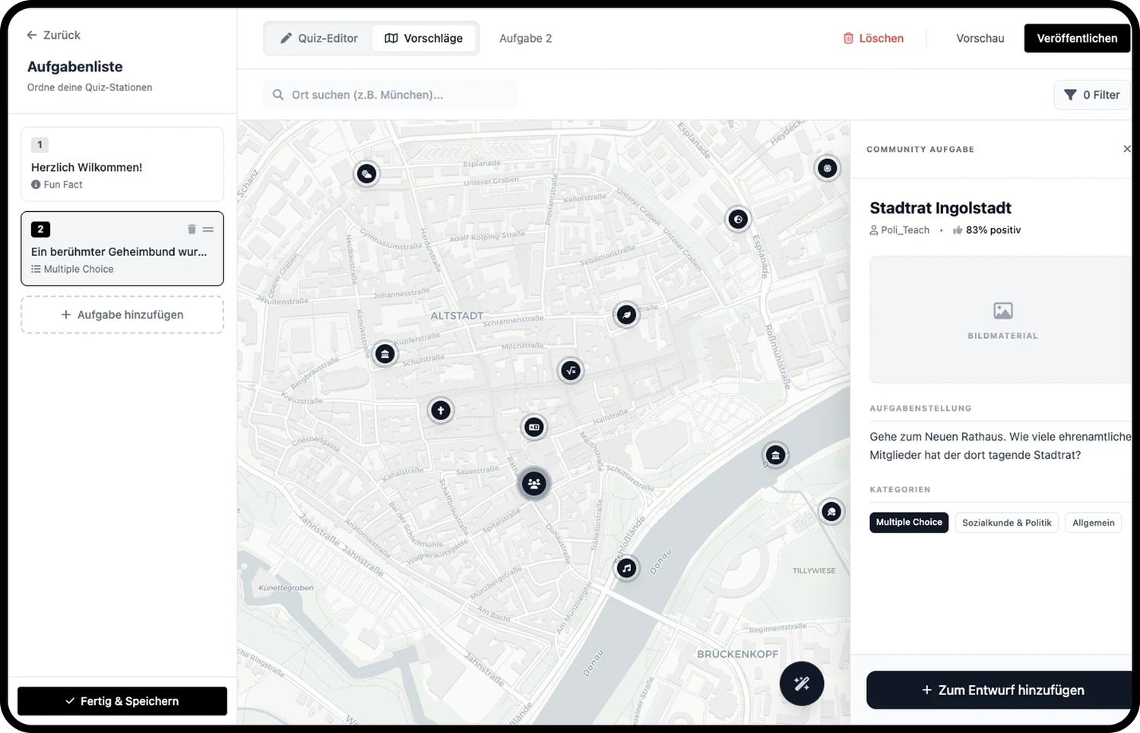
Task: Click the thumbs-up 83% positiv rating
Action: point(986,230)
